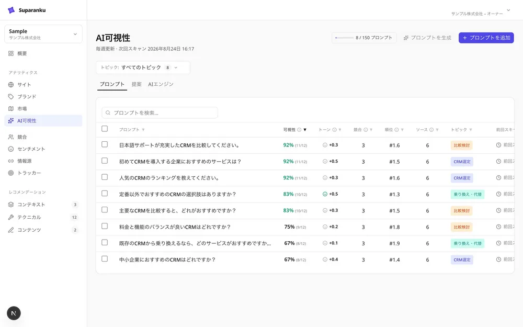
Task: Click the 3 count badge beside コンテキスト
Action: coord(75,205)
